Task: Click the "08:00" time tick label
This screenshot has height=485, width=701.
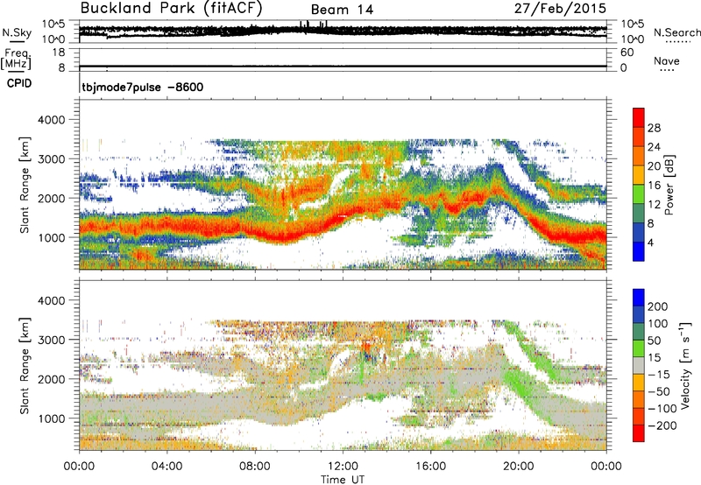Action: [255, 466]
